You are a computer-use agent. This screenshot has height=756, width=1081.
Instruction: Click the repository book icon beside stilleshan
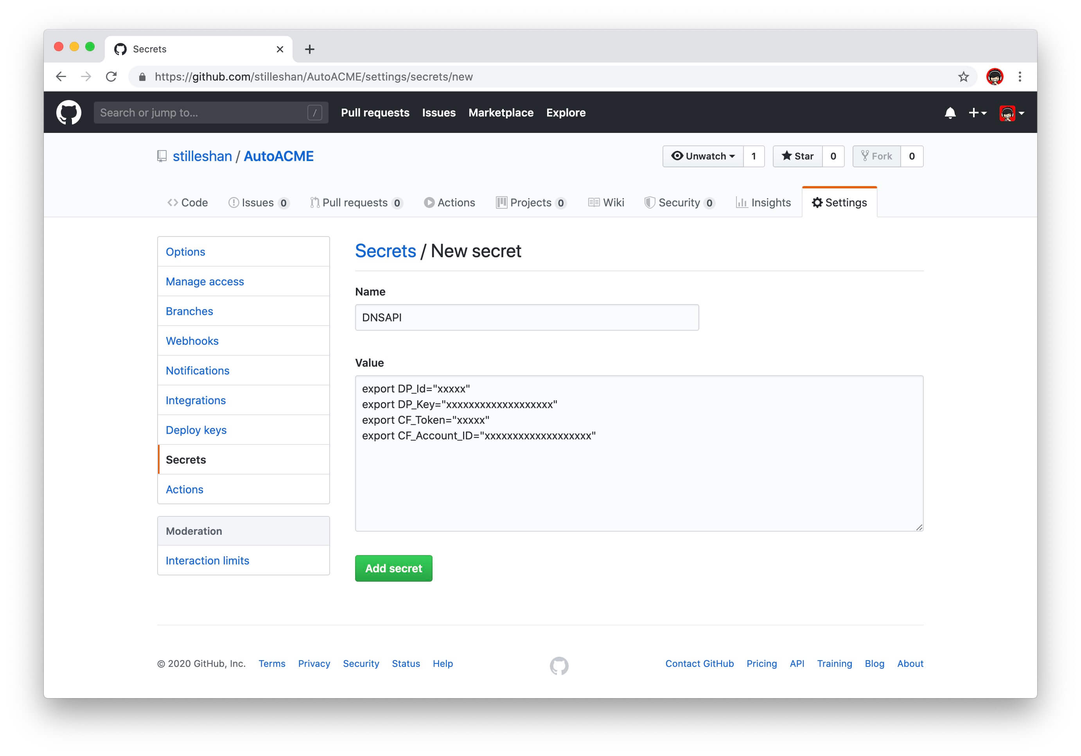pyautogui.click(x=162, y=156)
